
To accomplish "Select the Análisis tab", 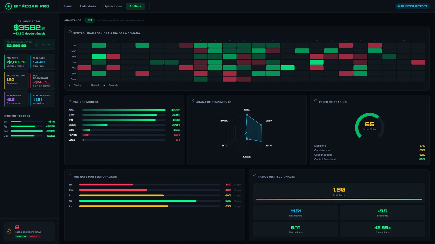I will tap(135, 6).
